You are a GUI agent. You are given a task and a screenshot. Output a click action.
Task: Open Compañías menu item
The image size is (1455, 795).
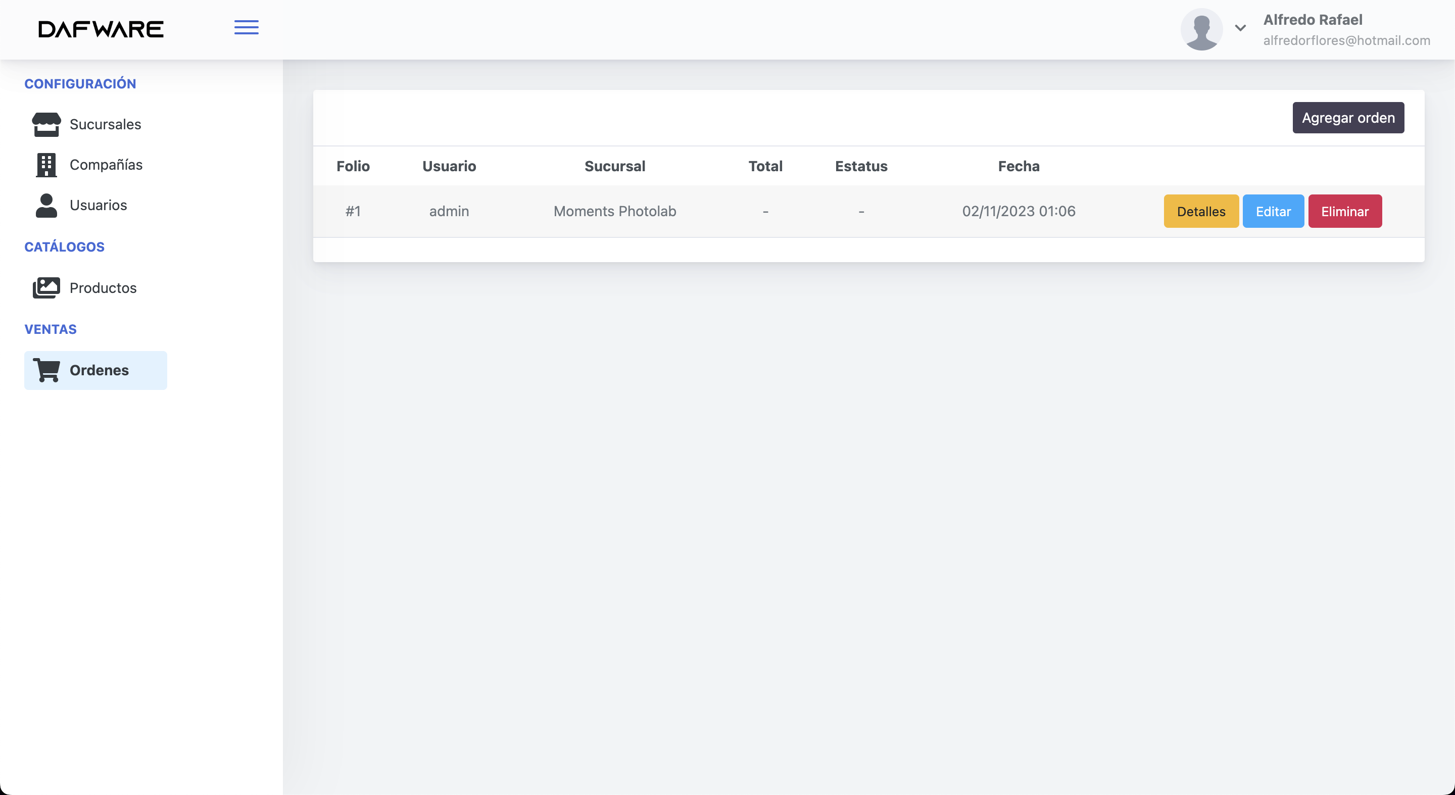pyautogui.click(x=106, y=165)
